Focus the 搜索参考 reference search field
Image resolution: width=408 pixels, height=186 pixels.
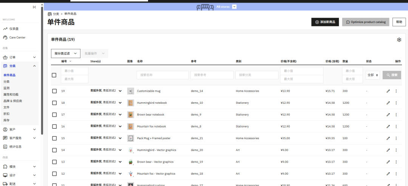click(x=212, y=75)
